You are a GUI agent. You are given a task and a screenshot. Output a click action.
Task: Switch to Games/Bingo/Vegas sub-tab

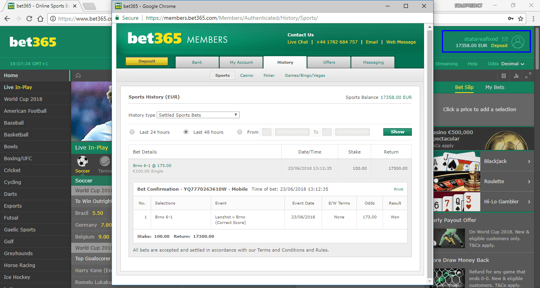click(x=305, y=75)
